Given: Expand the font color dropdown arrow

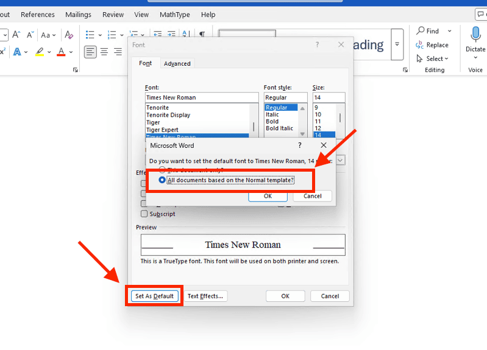Looking at the screenshot, I should [x=71, y=52].
